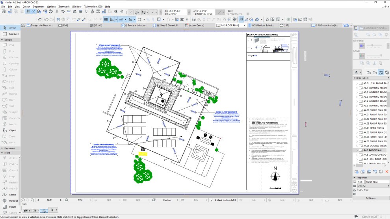Click the Settings button
Image resolution: width=390 pixels, height=219 pixels.
point(371,198)
